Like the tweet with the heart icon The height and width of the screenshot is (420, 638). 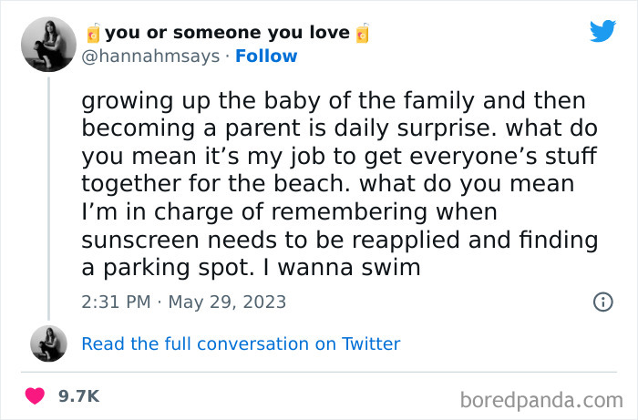(36, 396)
